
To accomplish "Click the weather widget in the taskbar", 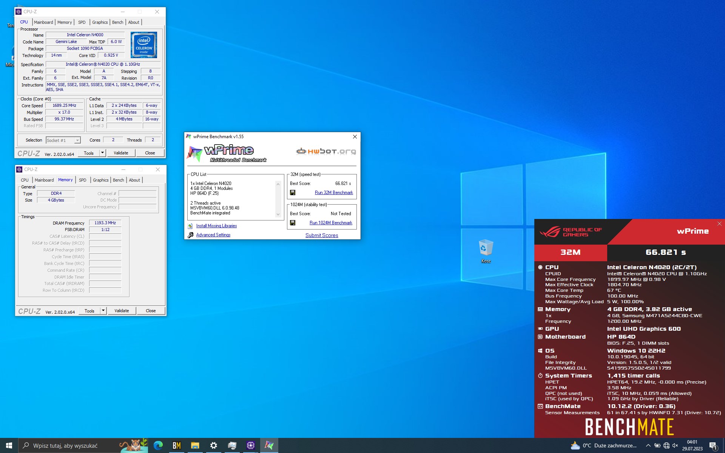I will coord(603,445).
